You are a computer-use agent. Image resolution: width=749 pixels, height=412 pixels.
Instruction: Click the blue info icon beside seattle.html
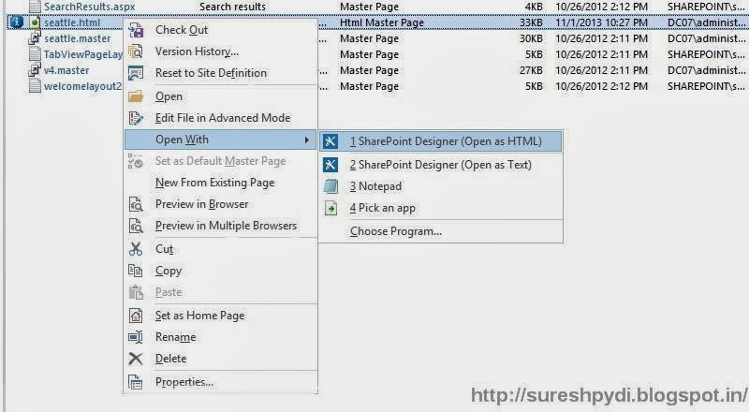click(16, 22)
